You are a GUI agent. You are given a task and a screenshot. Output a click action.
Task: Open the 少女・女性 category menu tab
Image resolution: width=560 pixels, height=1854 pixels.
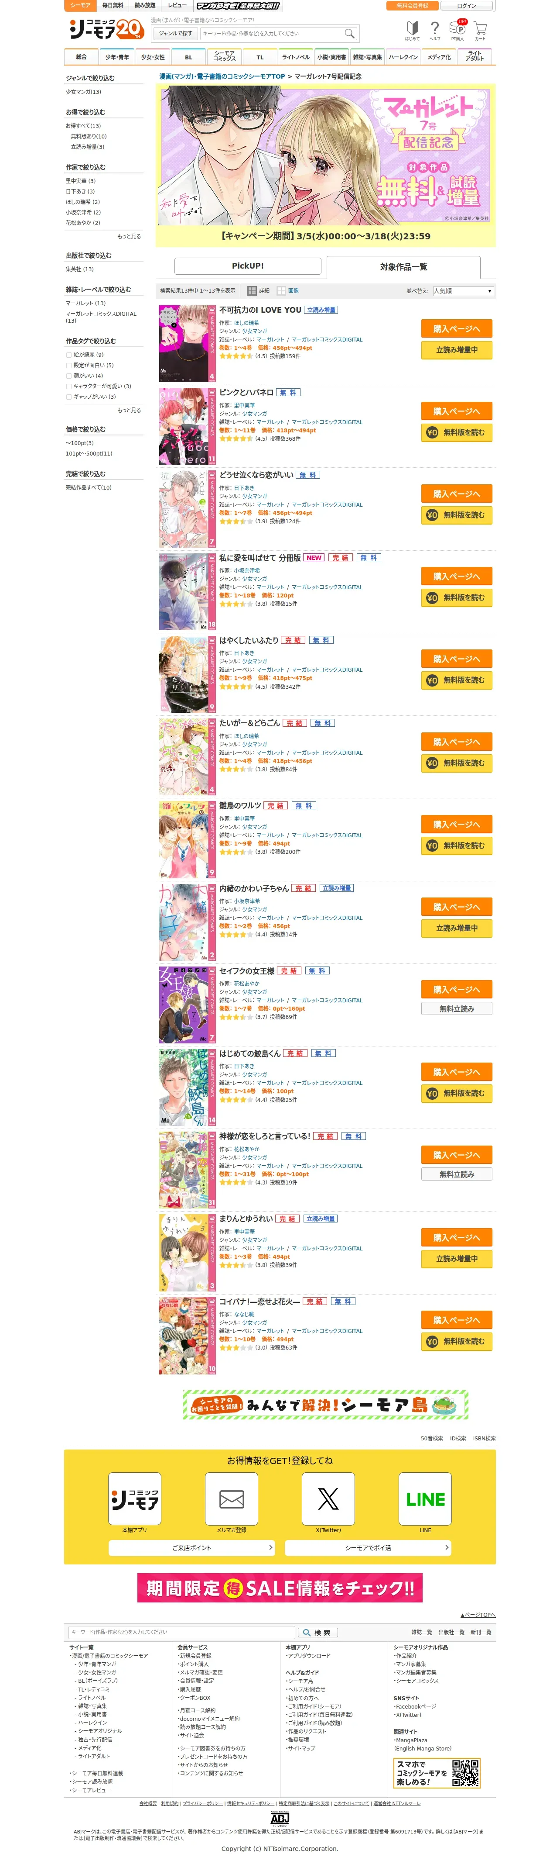(x=152, y=57)
